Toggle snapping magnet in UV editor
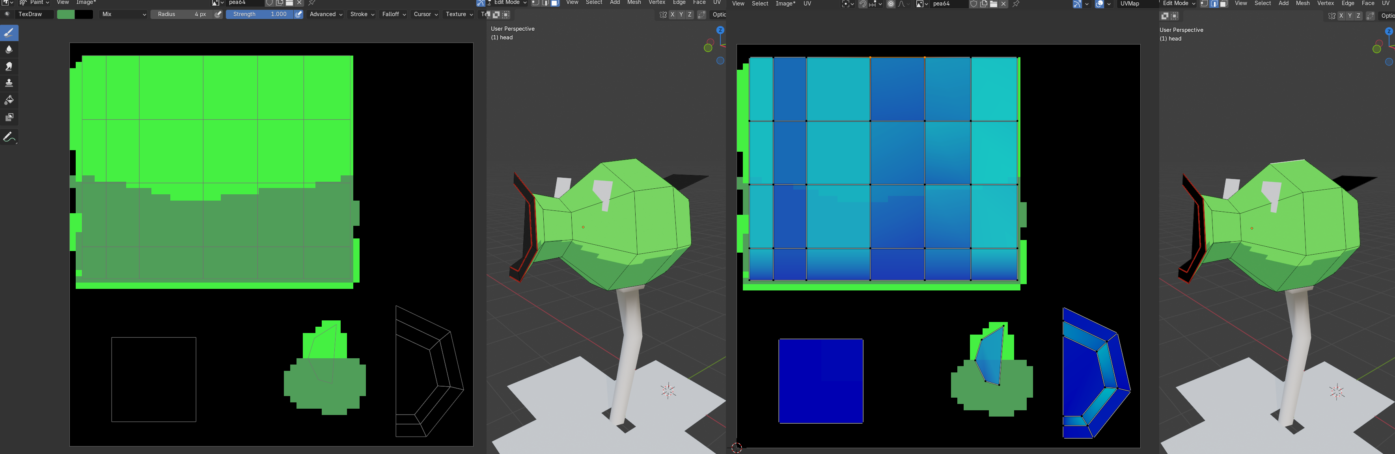This screenshot has height=454, width=1395. [x=863, y=4]
